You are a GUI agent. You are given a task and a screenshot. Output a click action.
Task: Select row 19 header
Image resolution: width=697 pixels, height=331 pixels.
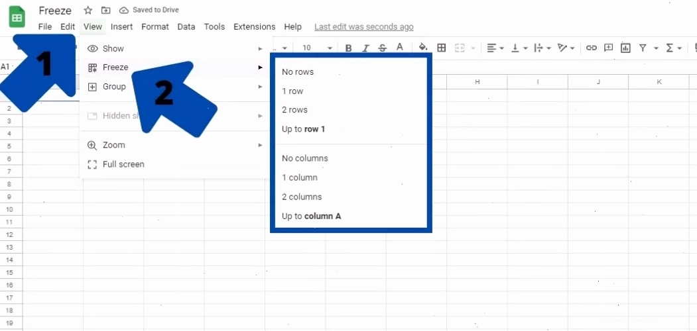(10, 323)
